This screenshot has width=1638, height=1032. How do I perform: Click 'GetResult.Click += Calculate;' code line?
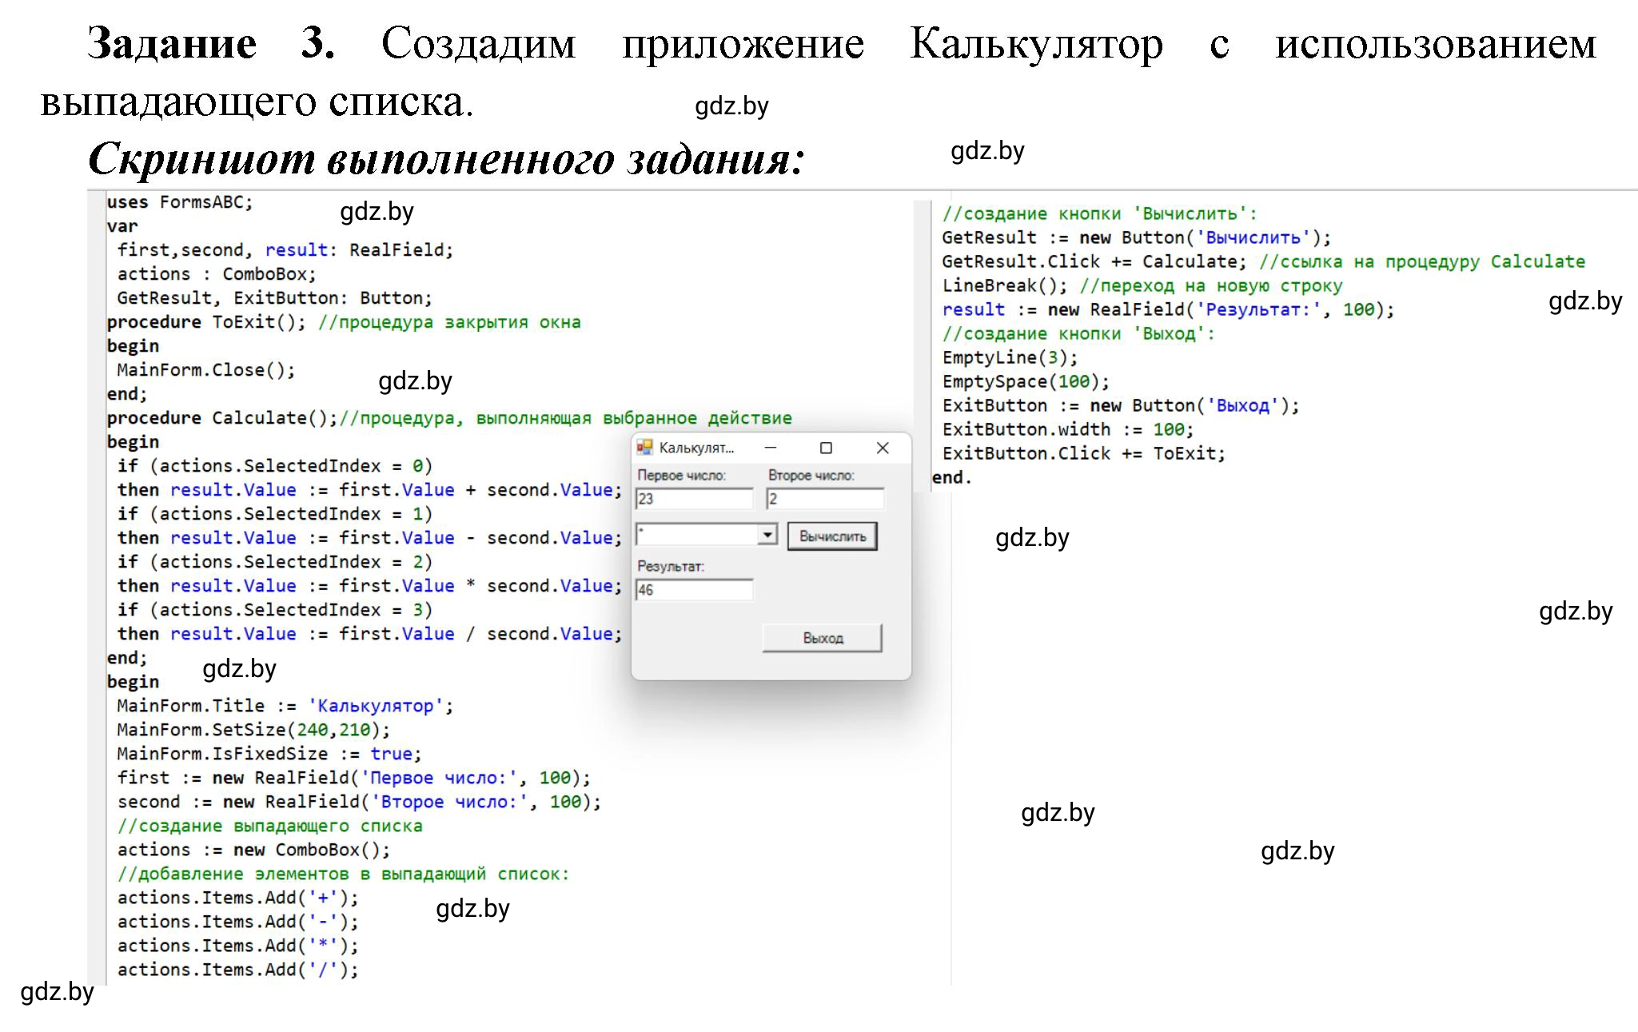tap(1094, 261)
